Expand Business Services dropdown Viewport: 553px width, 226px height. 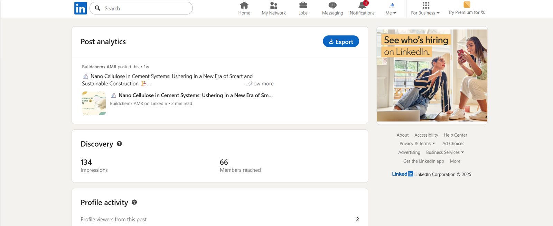(x=445, y=153)
